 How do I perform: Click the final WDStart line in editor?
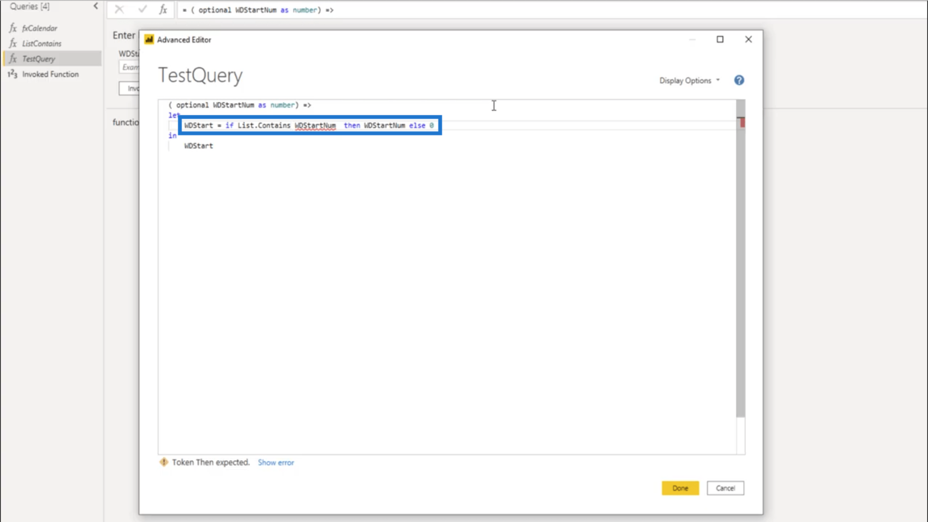click(198, 146)
